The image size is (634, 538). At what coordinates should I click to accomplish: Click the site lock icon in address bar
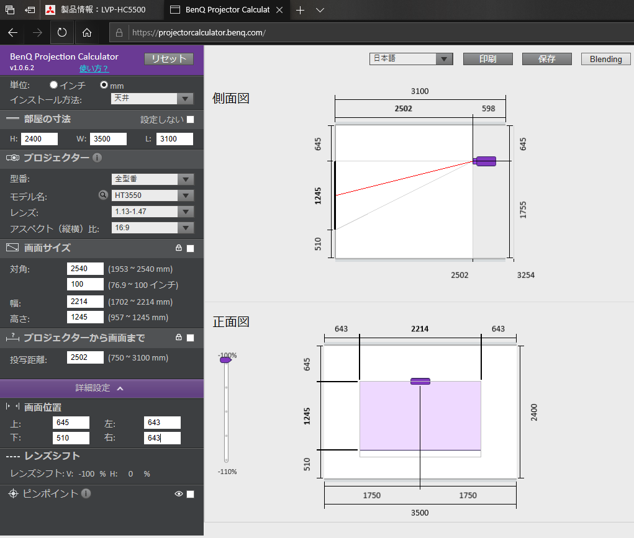119,33
